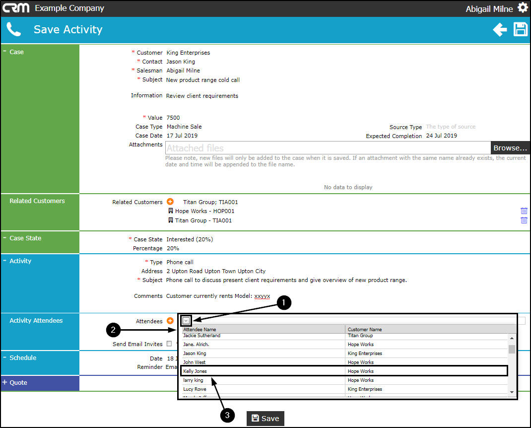531x428 pixels.
Task: Open the Case Type Machine Sale field
Action: coord(184,127)
